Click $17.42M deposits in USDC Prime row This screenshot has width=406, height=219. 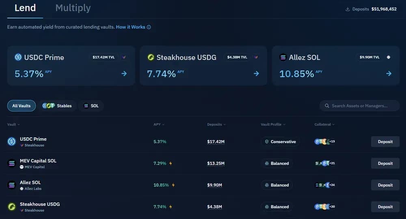tap(216, 141)
